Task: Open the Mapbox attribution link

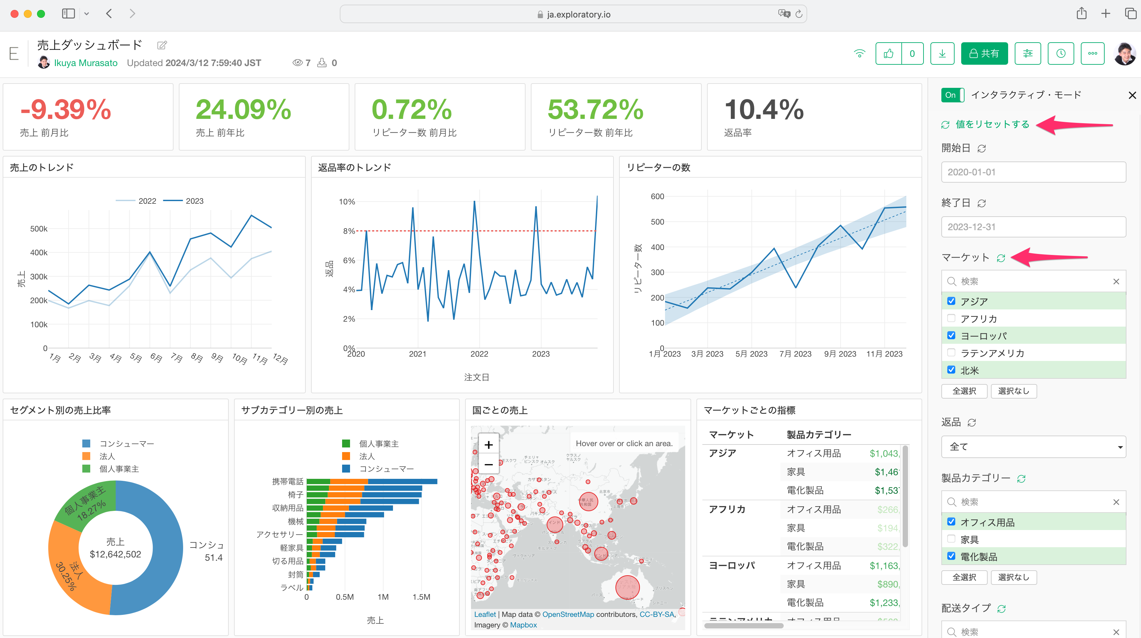Action: pos(523,625)
